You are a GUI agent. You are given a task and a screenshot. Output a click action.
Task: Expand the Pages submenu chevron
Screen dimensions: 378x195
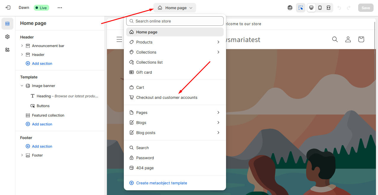(x=218, y=112)
